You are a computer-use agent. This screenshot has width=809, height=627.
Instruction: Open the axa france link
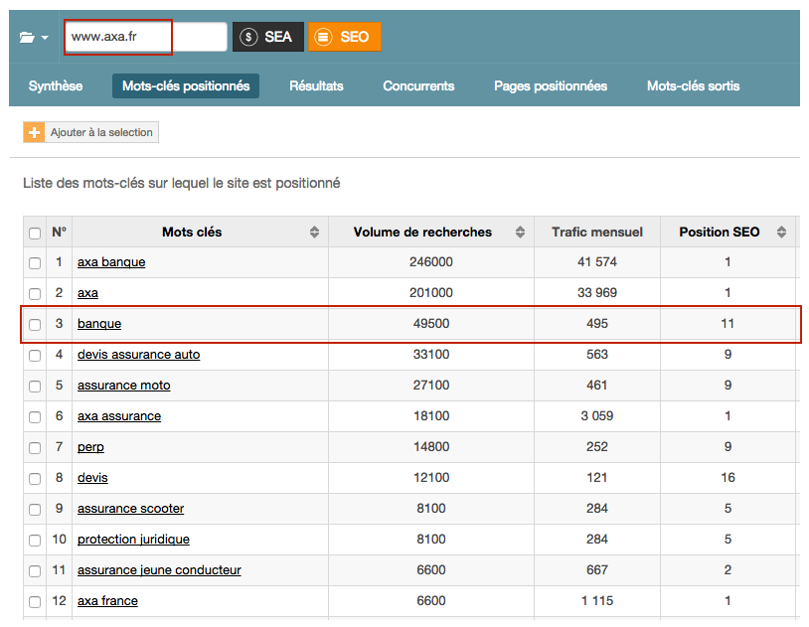tap(107, 601)
